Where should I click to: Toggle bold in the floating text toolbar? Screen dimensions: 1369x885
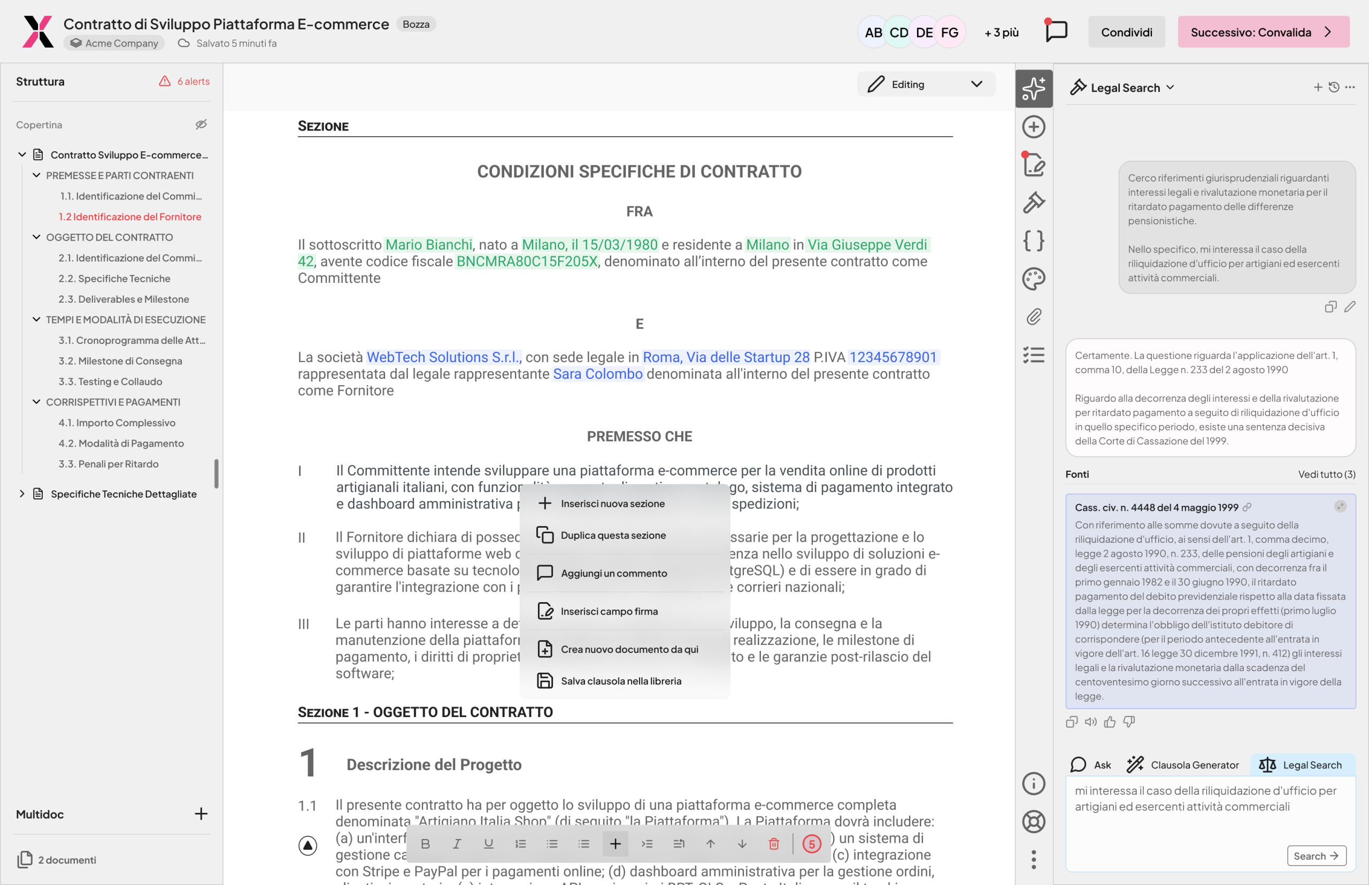(x=425, y=844)
